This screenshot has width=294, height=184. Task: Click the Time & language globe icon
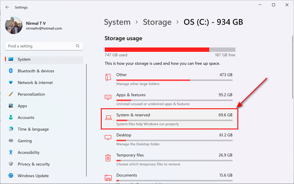point(11,129)
